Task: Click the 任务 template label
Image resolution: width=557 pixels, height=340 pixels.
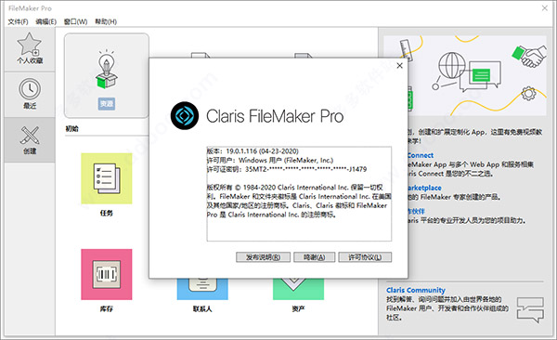Action: (107, 213)
